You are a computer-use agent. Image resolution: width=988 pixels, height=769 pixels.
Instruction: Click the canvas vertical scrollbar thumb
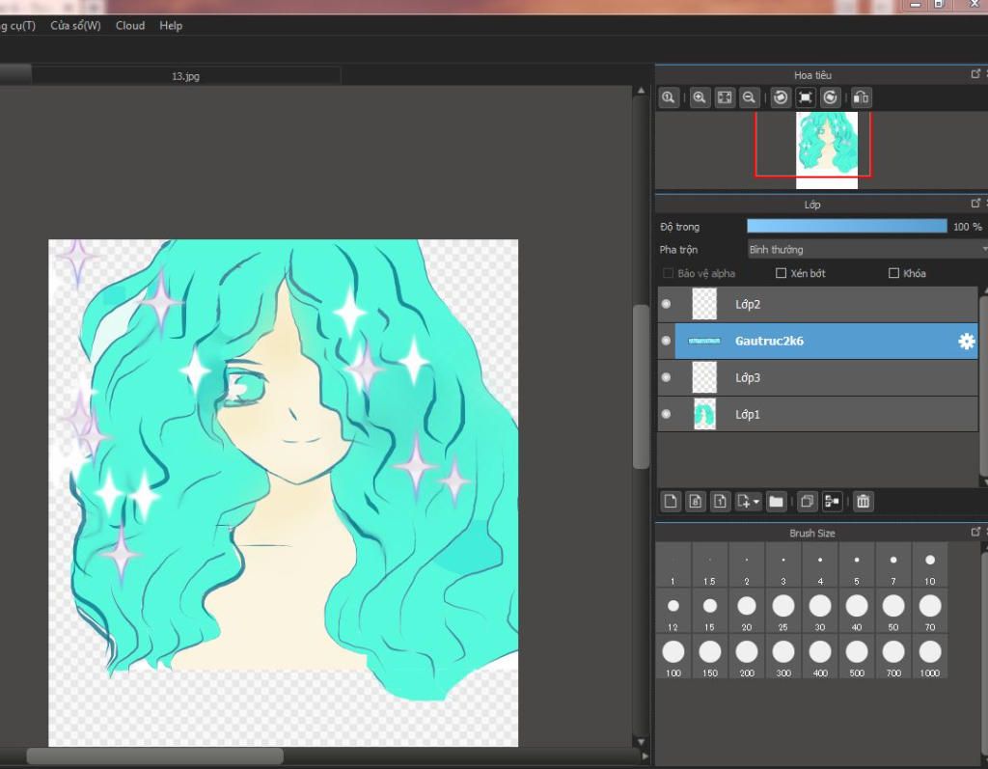(x=641, y=386)
